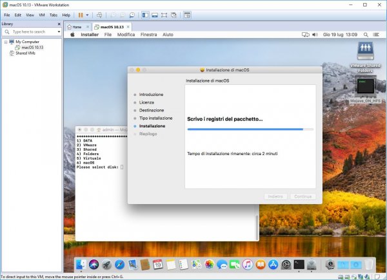The height and width of the screenshot is (280, 387).
Task: Click the Continua button in installer
Action: point(301,196)
